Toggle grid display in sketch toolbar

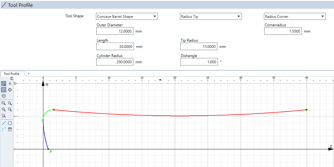pos(4,90)
